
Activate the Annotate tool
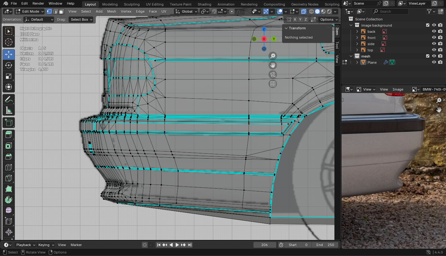[x=9, y=100]
